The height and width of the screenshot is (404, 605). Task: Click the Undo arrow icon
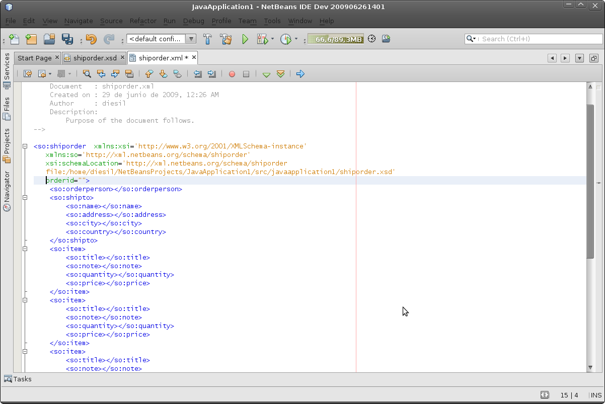tap(91, 39)
